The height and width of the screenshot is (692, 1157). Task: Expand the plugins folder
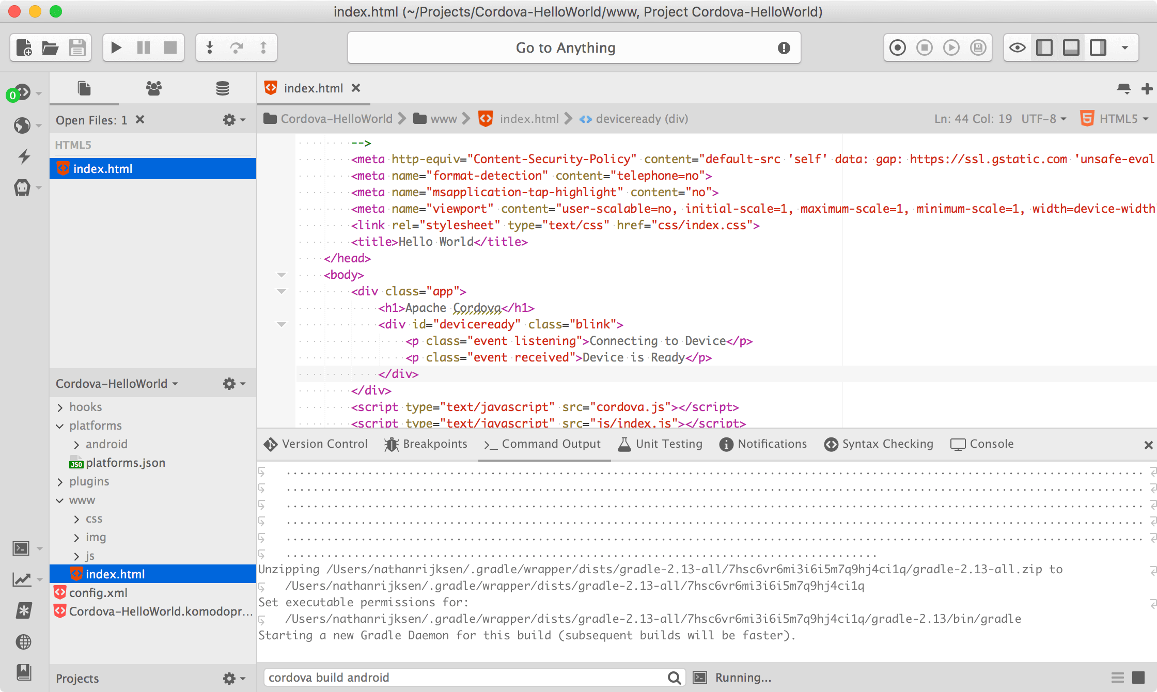[x=60, y=482]
